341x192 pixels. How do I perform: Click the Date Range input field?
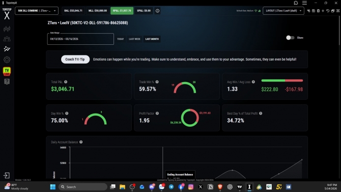coord(80,39)
